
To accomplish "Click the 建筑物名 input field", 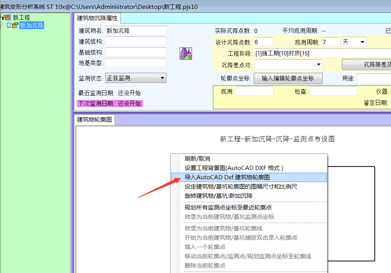I will click(x=135, y=31).
